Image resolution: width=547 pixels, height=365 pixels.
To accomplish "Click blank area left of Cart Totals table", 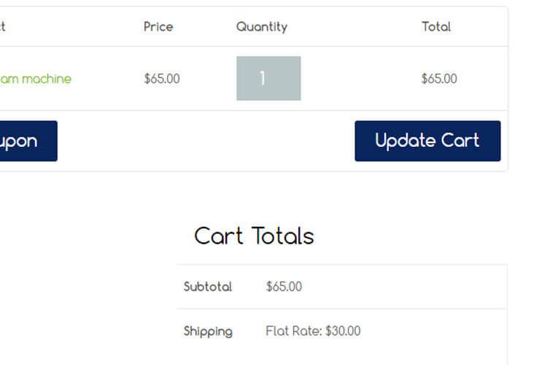I will tap(88, 297).
